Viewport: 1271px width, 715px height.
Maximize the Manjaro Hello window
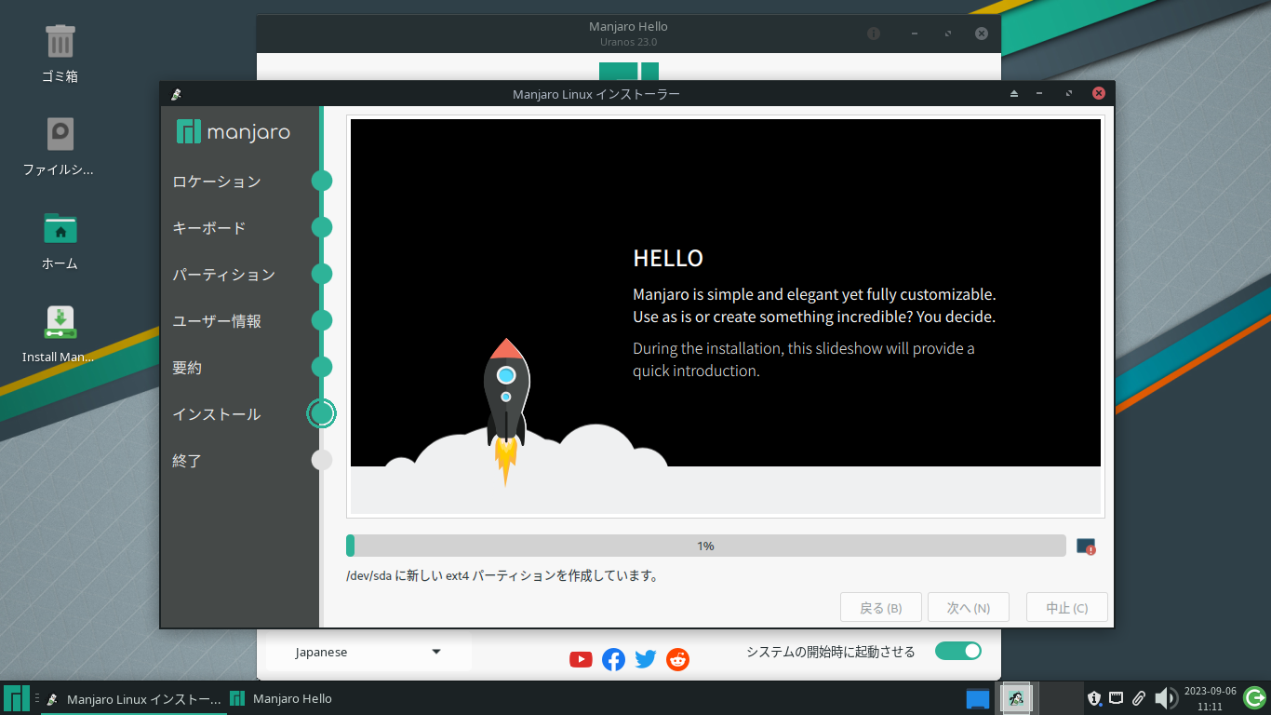pyautogui.click(x=948, y=34)
